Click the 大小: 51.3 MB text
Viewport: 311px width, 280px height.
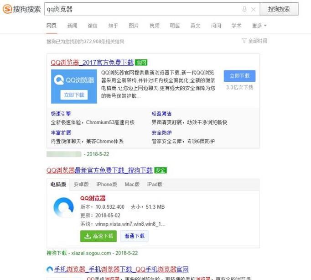[x=148, y=207]
